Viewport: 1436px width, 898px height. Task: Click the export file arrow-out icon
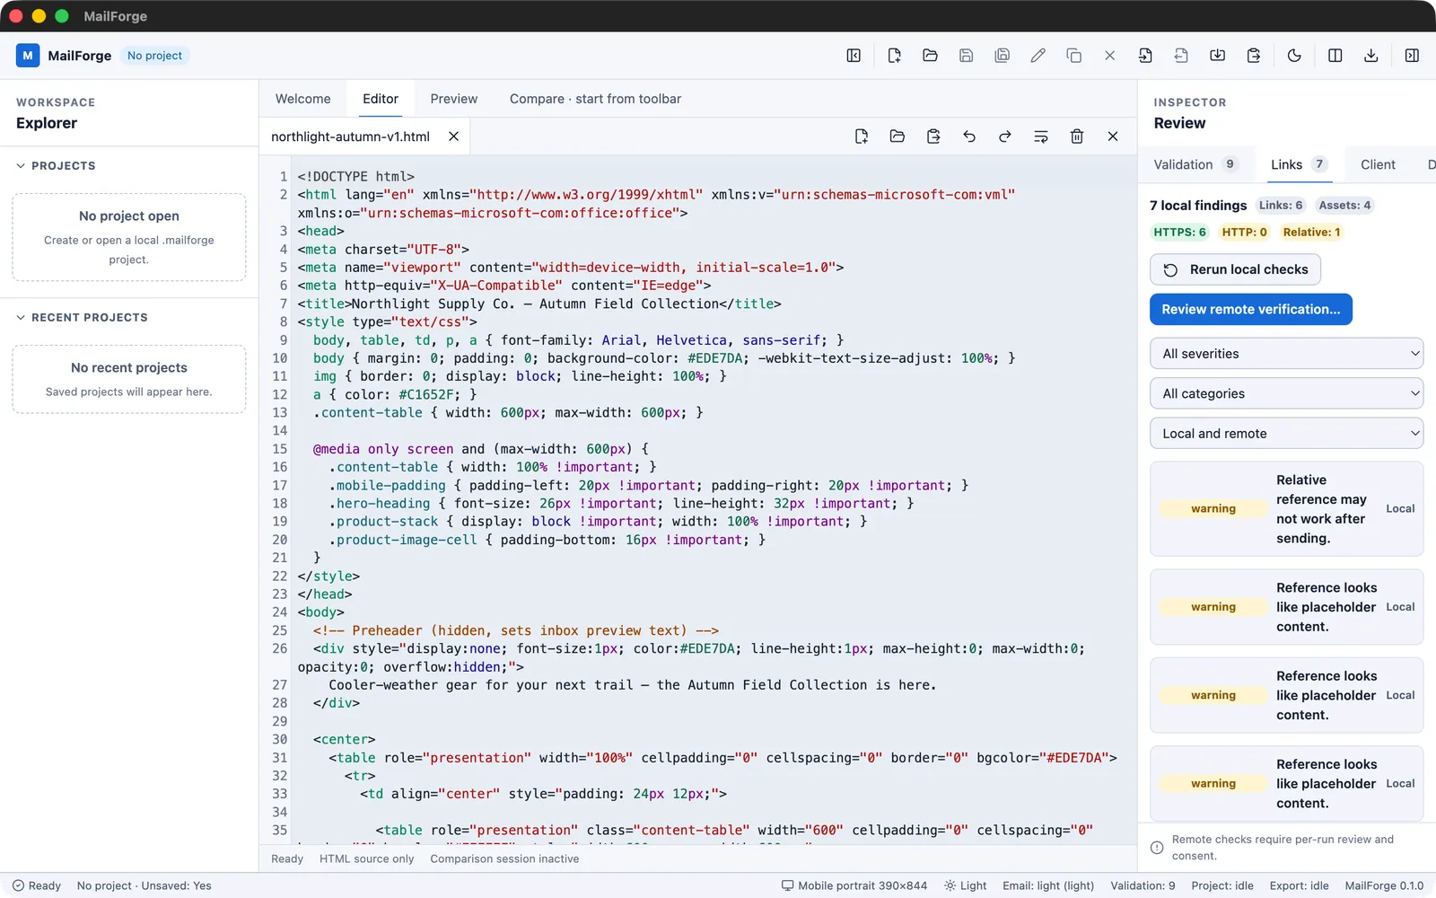[1181, 56]
